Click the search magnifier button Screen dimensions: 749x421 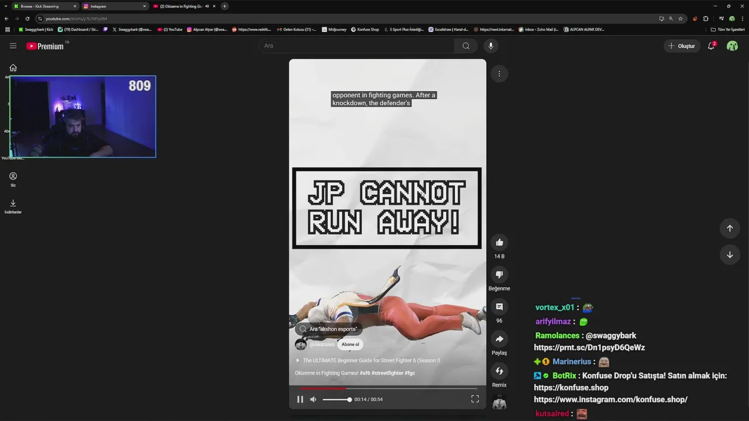click(466, 46)
